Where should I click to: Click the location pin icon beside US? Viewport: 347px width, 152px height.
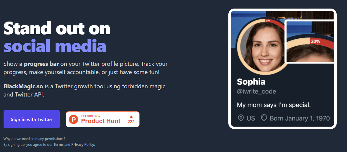click(241, 118)
